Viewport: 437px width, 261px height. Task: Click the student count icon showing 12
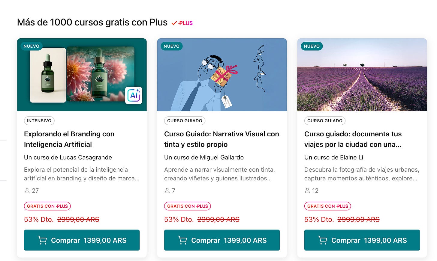pos(307,191)
